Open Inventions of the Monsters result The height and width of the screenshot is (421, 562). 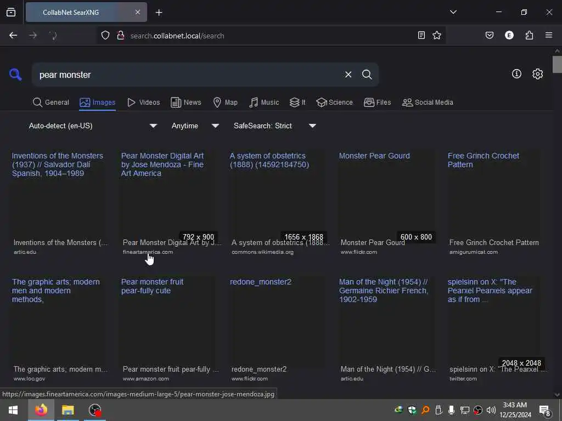point(57,164)
